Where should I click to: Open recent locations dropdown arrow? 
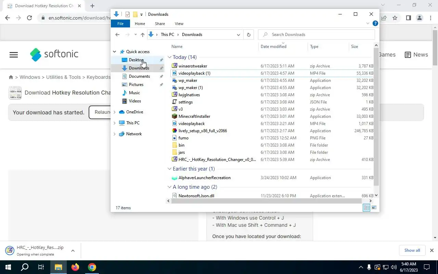coord(136,35)
